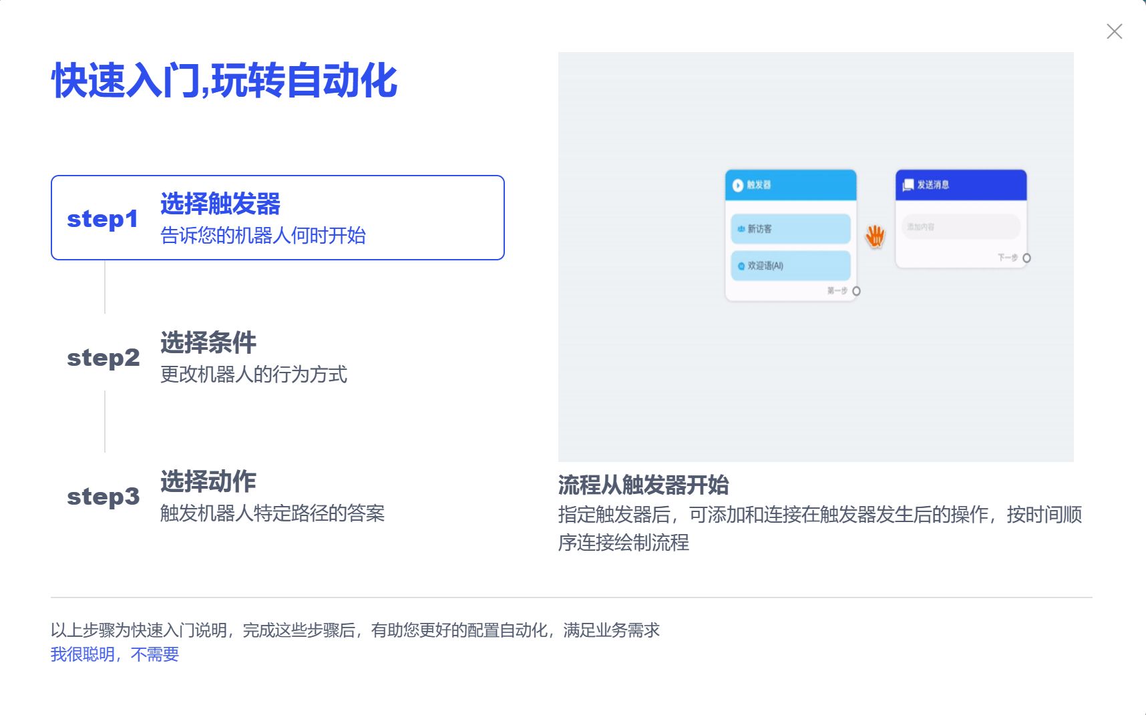
Task: Click the 触发器 node header in preview
Action: click(791, 185)
